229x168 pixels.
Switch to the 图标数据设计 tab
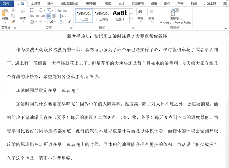pyautogui.click(x=69, y=3)
